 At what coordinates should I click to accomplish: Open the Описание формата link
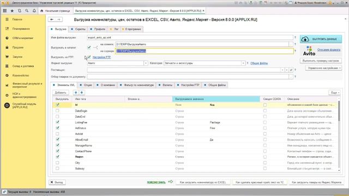tap(329, 50)
